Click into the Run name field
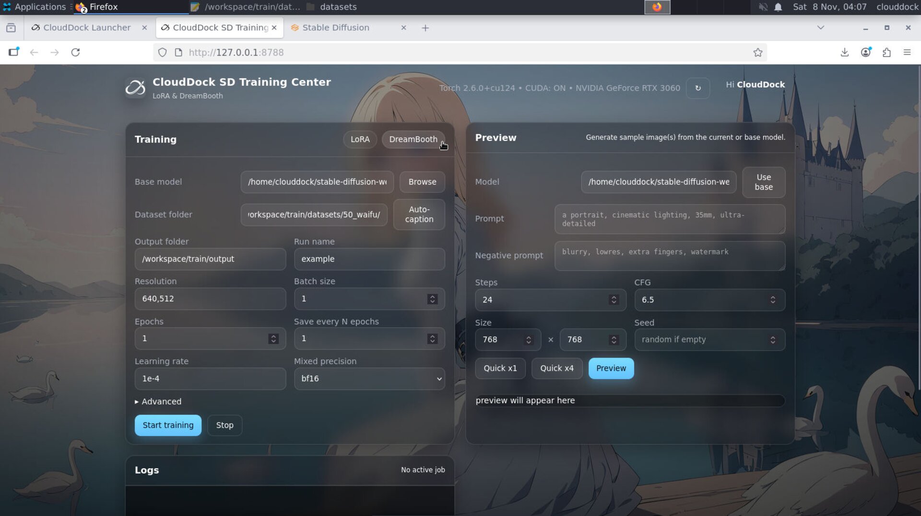The image size is (921, 516). [369, 259]
